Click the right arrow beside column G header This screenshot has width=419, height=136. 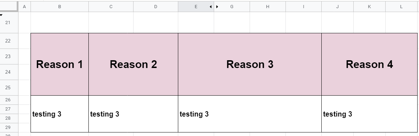(217, 7)
